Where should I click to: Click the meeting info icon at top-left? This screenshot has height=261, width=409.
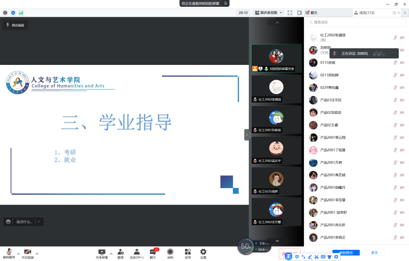(x=5, y=13)
